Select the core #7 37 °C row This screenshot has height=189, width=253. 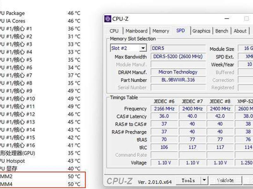click(x=40, y=75)
